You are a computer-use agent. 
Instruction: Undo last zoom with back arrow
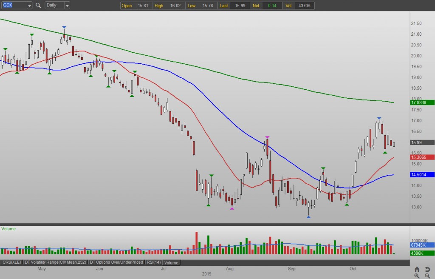pyautogui.click(x=427, y=269)
